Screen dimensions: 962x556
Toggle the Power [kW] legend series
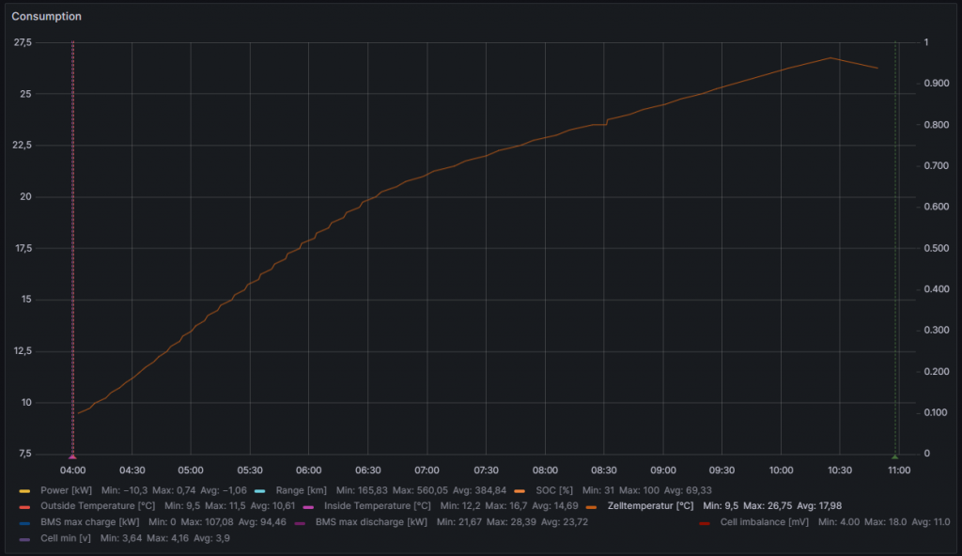[x=66, y=491]
